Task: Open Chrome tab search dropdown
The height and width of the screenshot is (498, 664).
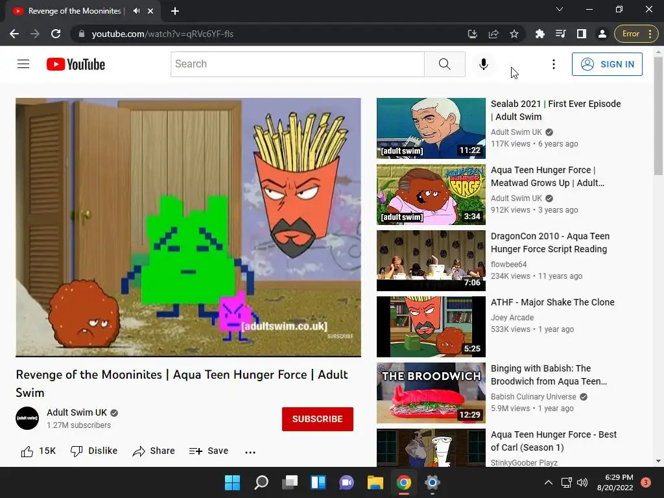Action: tap(560, 9)
